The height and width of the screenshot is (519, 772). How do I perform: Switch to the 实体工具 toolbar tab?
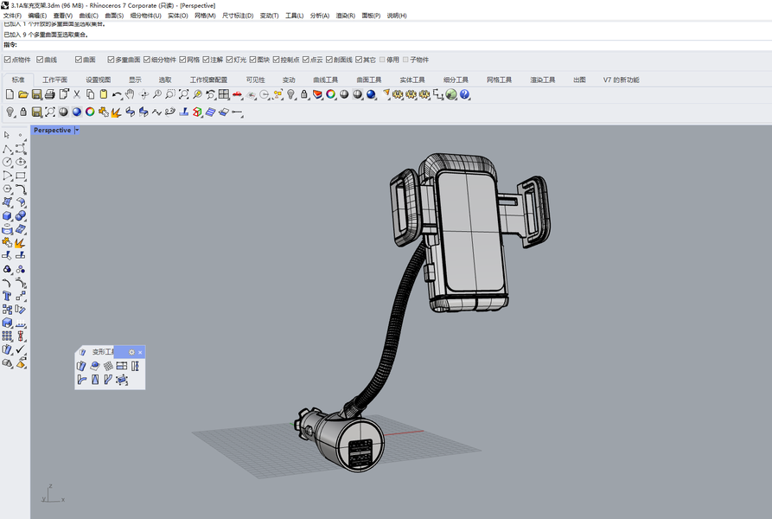pyautogui.click(x=412, y=80)
